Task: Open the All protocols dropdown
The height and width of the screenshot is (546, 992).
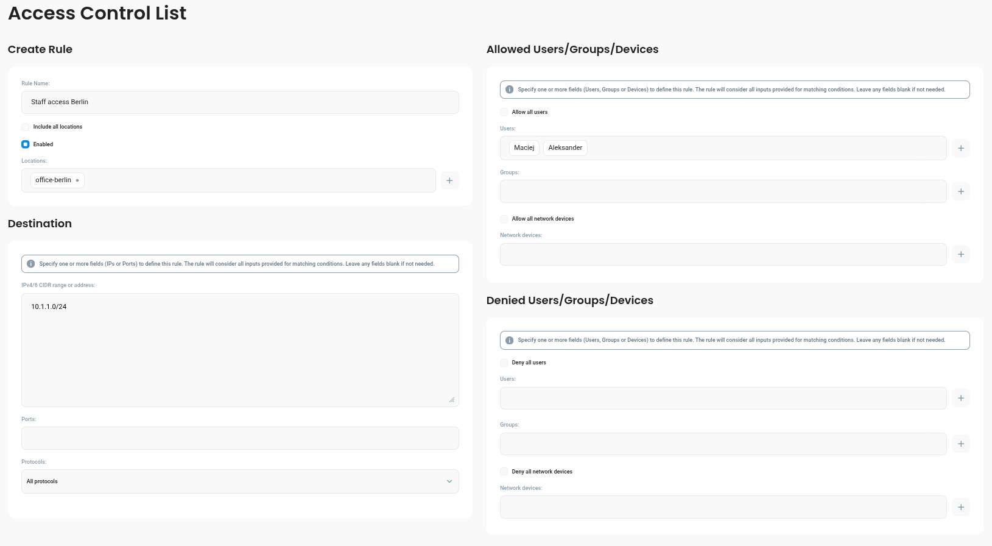Action: pyautogui.click(x=240, y=481)
